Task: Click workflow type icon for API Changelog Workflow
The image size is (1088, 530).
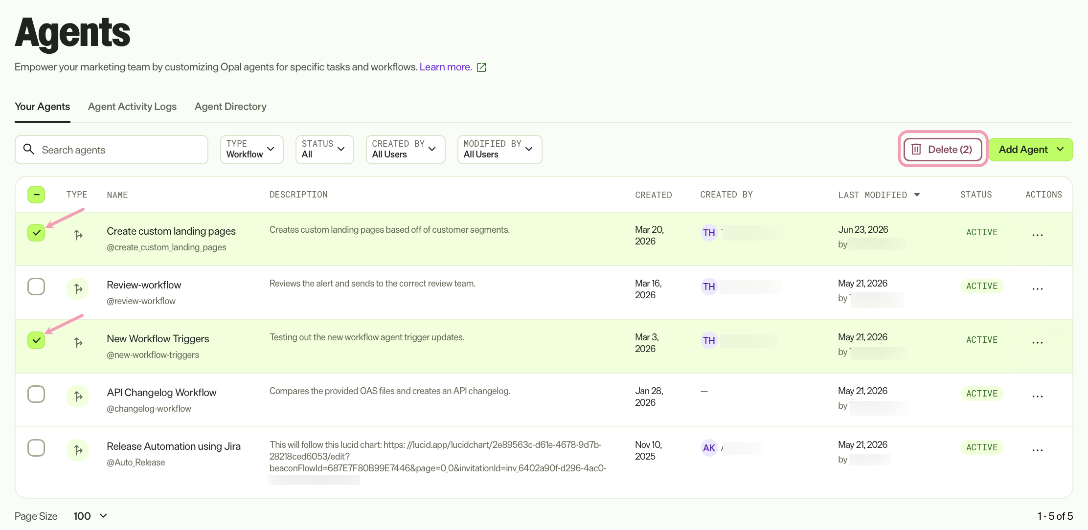Action: 78,397
